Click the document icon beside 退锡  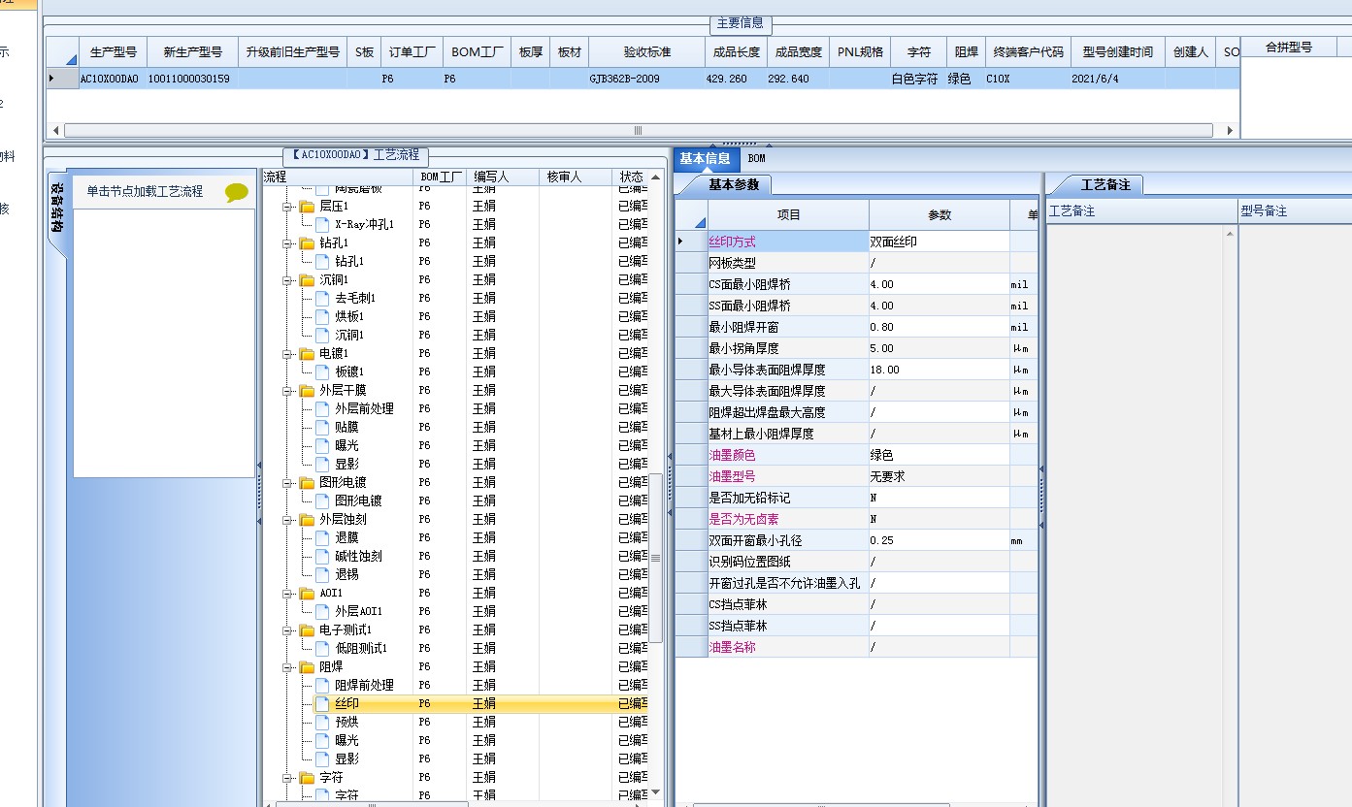[x=323, y=574]
